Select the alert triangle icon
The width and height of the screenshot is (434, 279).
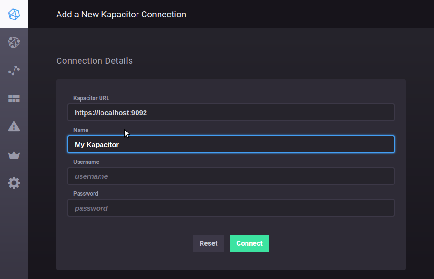tap(14, 126)
